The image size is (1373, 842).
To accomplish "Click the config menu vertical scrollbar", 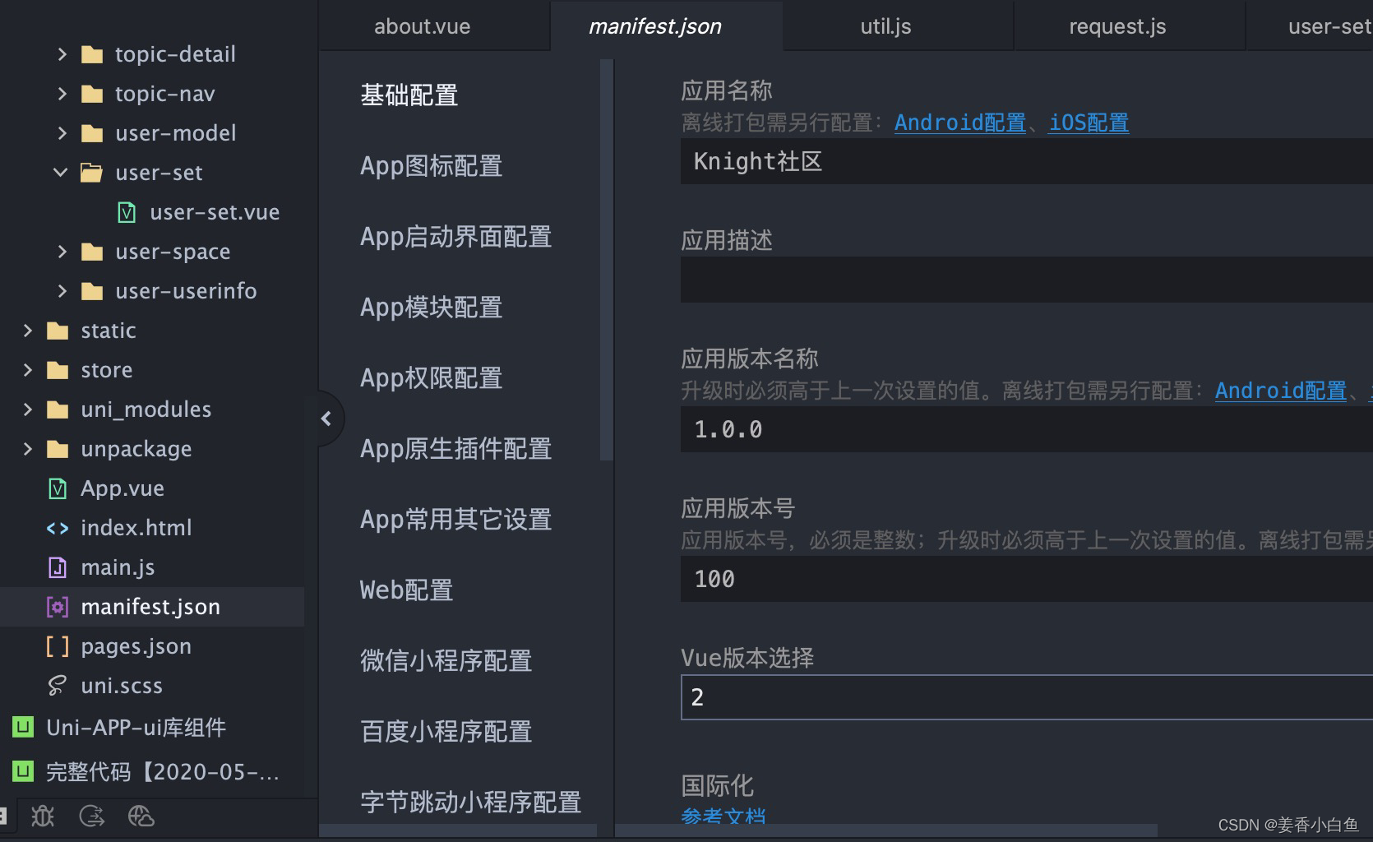I will coord(607,260).
